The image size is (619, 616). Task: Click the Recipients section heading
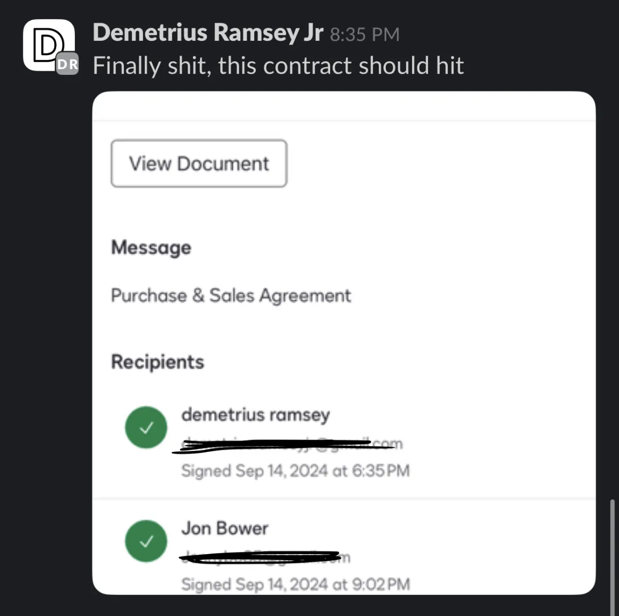pos(157,362)
